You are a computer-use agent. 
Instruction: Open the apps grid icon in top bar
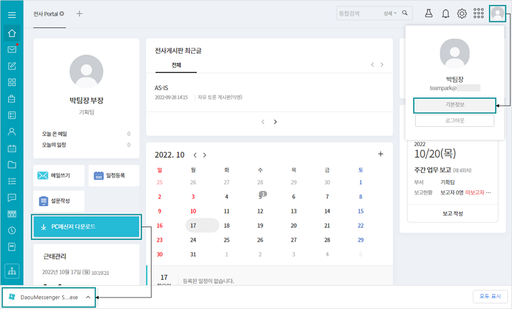pyautogui.click(x=479, y=14)
